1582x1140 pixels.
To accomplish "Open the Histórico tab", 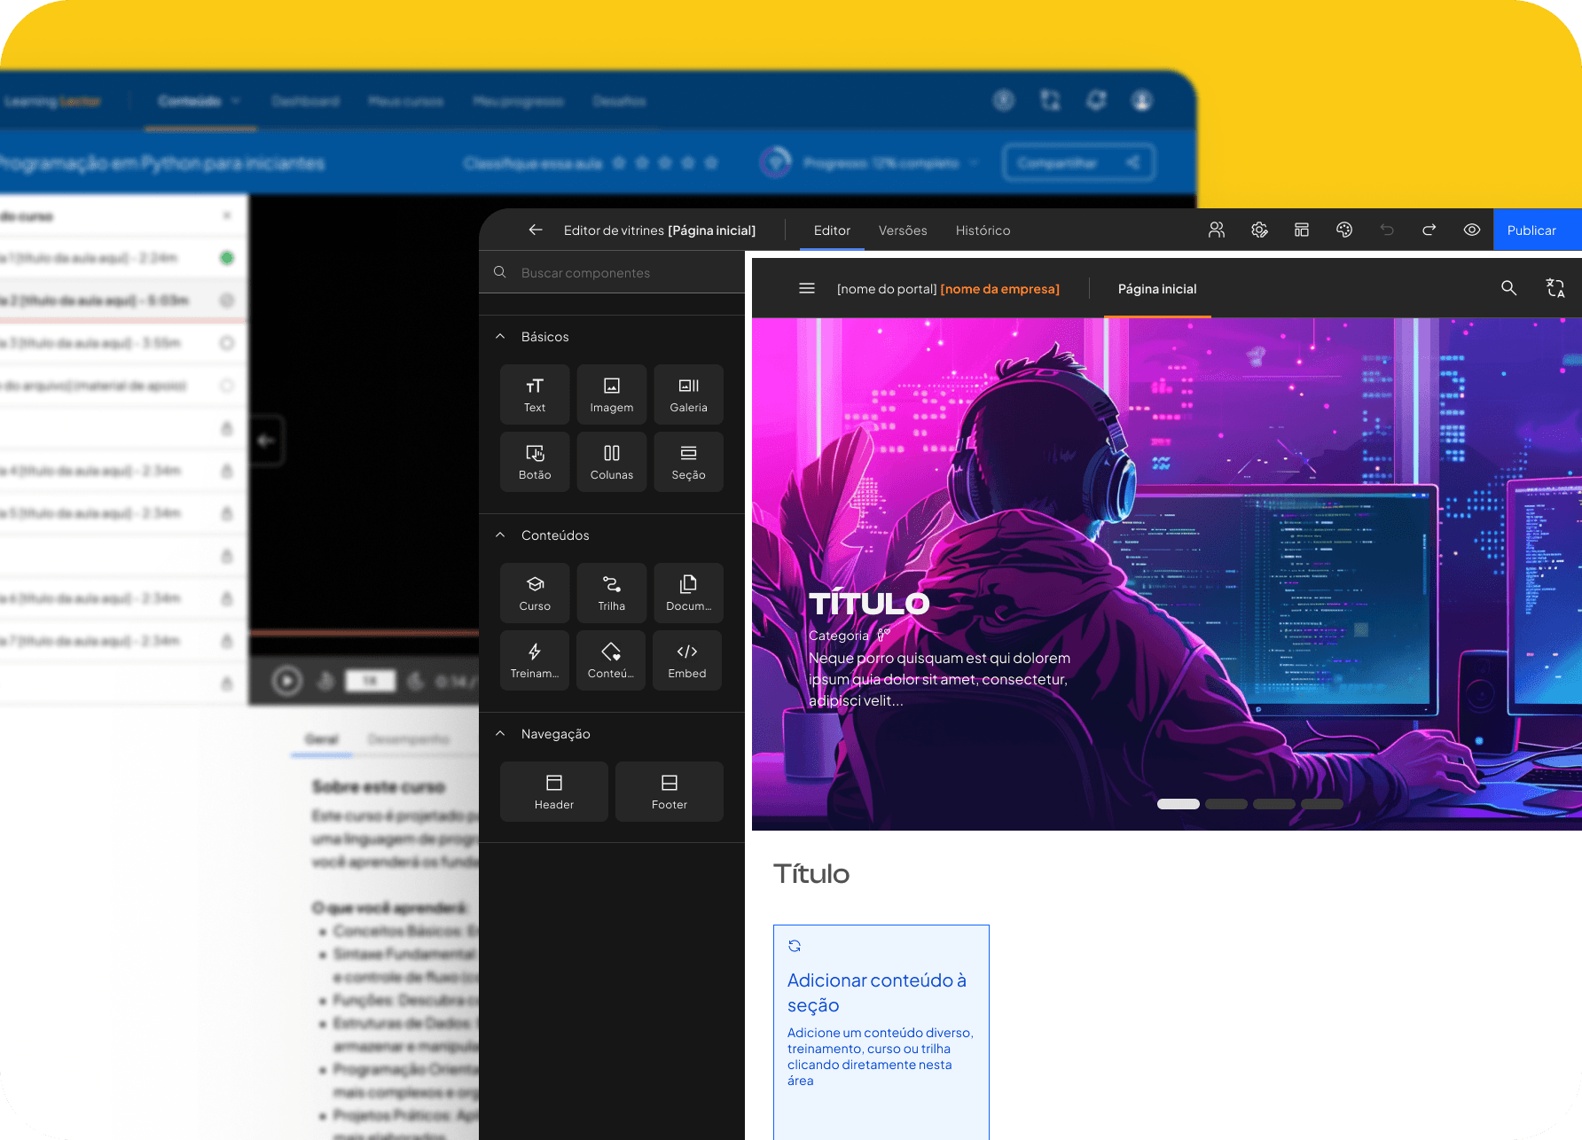I will [983, 230].
